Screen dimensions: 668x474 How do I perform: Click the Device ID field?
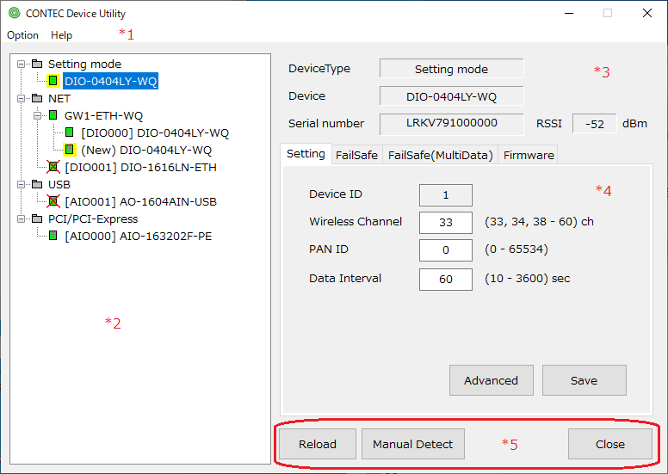pos(446,195)
